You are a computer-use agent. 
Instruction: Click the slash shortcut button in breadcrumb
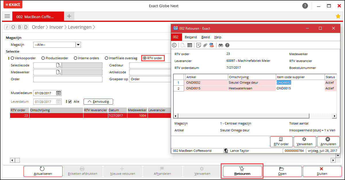7,27
